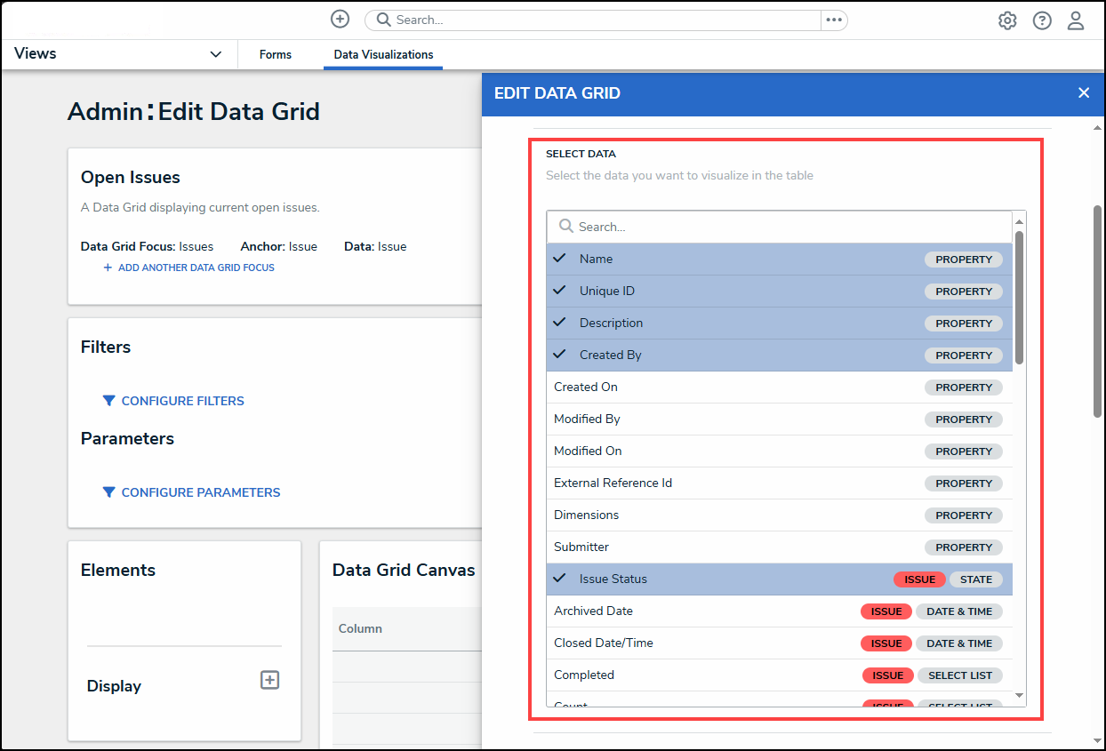Switch to the Forms tab
The image size is (1106, 751).
pyautogui.click(x=276, y=54)
